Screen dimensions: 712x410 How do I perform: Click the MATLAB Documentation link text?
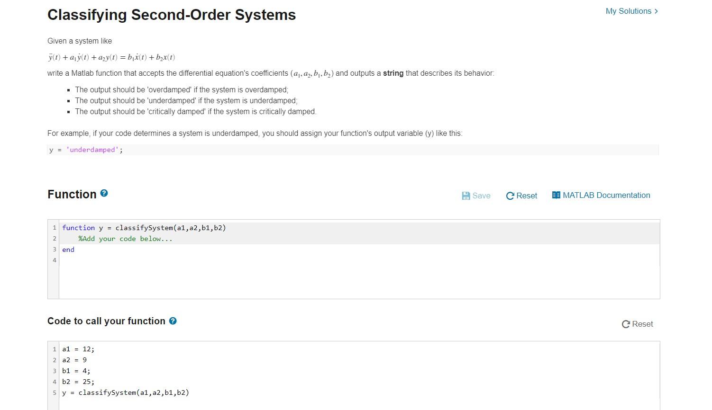pyautogui.click(x=607, y=195)
